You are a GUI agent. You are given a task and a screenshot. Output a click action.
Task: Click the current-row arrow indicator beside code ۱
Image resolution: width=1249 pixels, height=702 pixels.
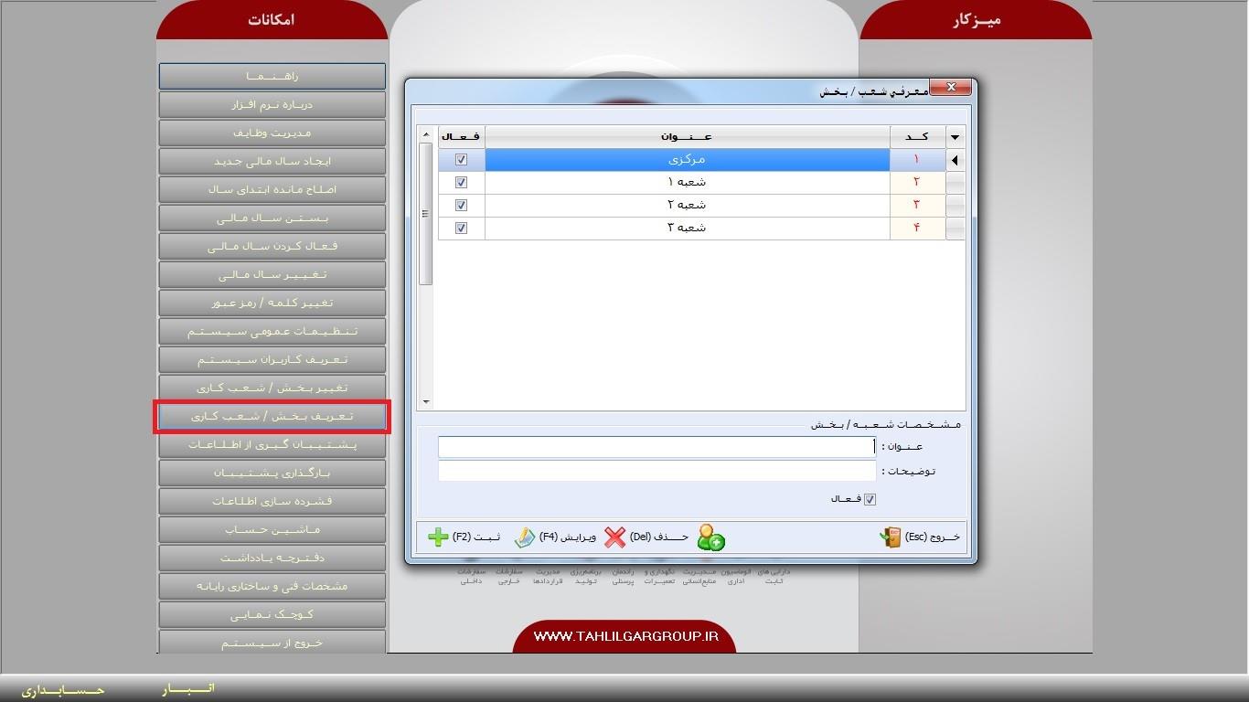[955, 160]
